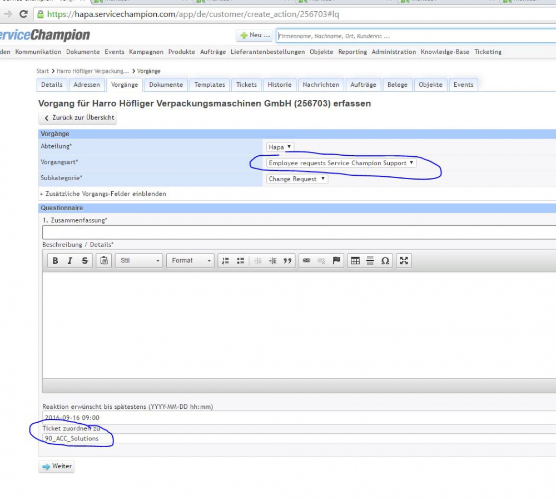Image resolution: width=556 pixels, height=500 pixels.
Task: Open the Lieferantenbestellungen menu
Action: click(x=268, y=52)
